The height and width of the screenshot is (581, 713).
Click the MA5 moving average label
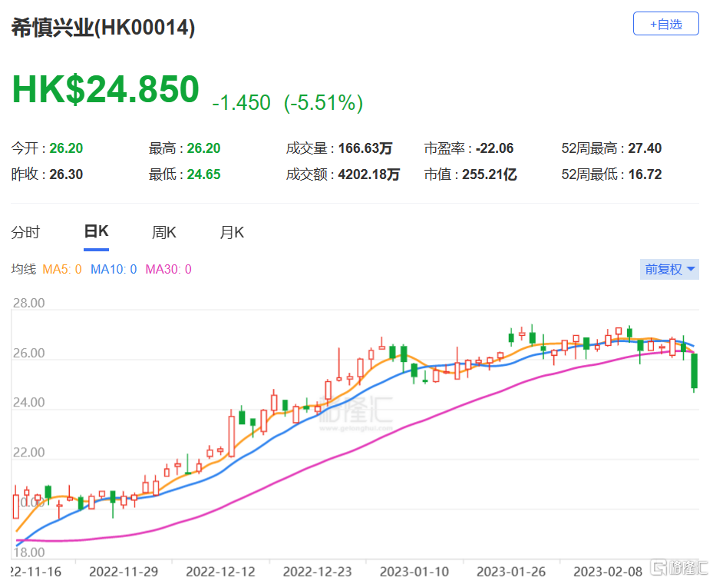[x=62, y=270]
